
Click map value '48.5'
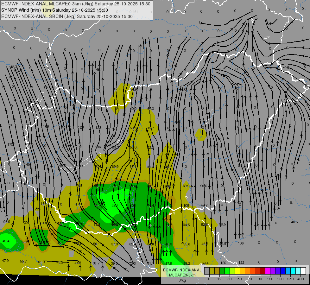[294, 222]
